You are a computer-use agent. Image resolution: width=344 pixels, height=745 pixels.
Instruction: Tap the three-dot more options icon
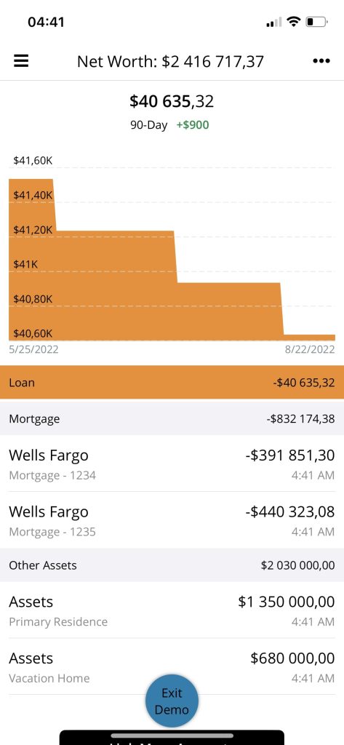tap(321, 61)
